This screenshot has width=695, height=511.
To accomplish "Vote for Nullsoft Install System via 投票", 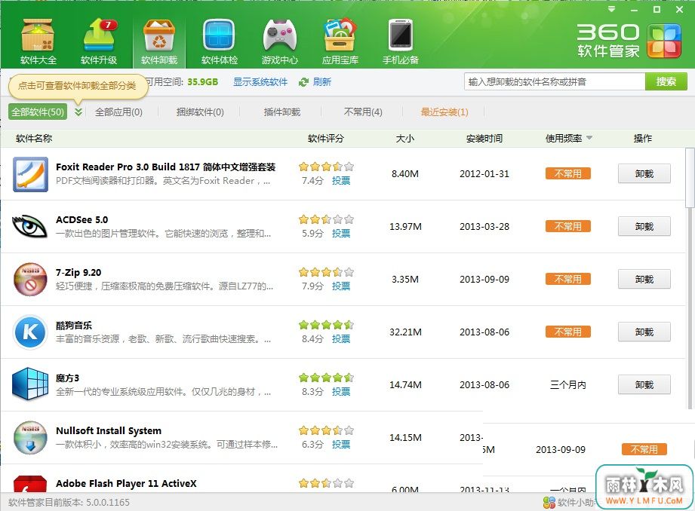I will point(341,444).
